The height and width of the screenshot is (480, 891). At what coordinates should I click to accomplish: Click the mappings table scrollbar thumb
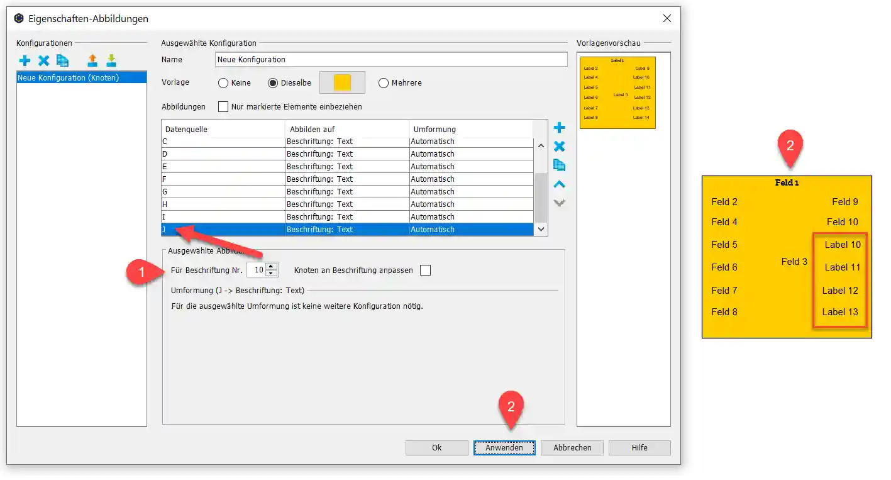pos(541,197)
